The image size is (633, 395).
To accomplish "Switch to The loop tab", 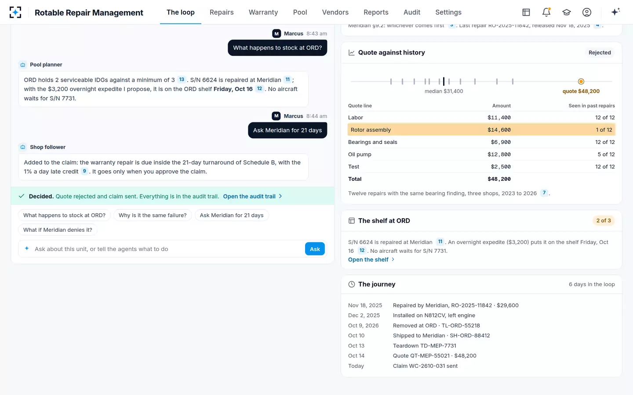I will (181, 12).
